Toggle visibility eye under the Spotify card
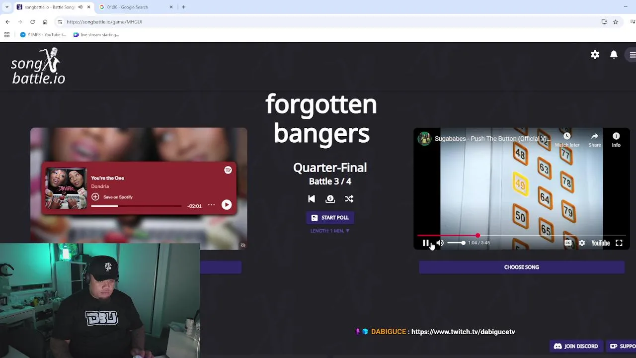Image resolution: width=636 pixels, height=358 pixels. (x=243, y=245)
